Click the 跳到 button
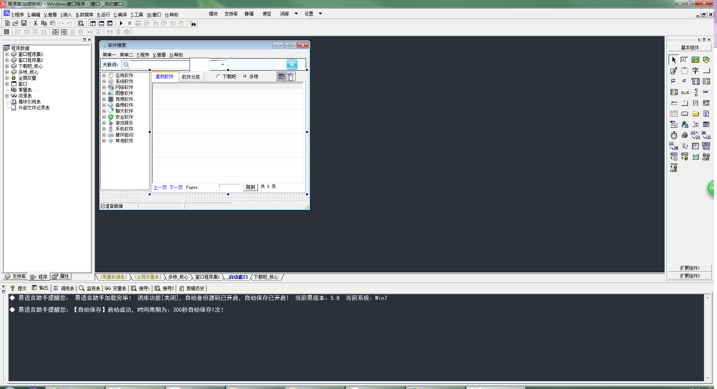The image size is (717, 389). tap(250, 187)
